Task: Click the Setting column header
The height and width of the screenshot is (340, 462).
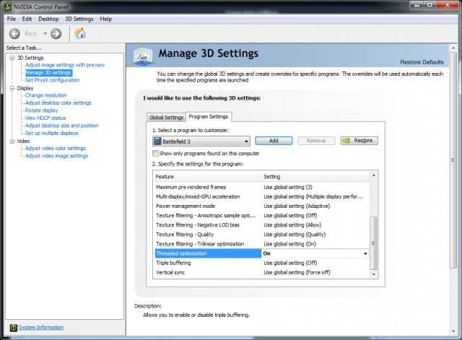Action: pyautogui.click(x=315, y=177)
